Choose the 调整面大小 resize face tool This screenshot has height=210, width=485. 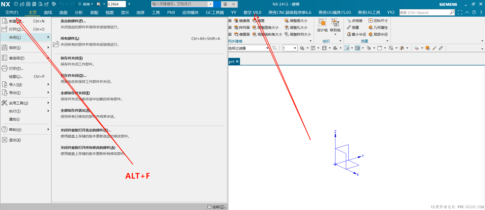click(296, 21)
